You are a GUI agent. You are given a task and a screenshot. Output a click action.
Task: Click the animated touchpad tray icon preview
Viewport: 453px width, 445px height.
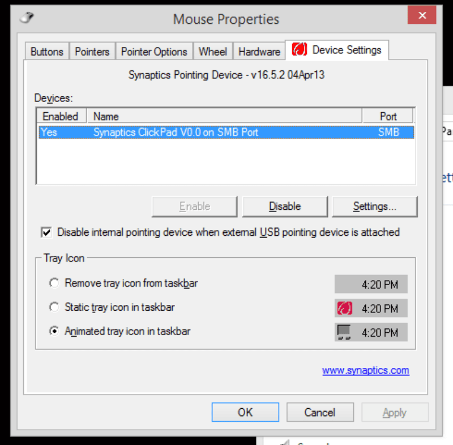click(x=344, y=332)
